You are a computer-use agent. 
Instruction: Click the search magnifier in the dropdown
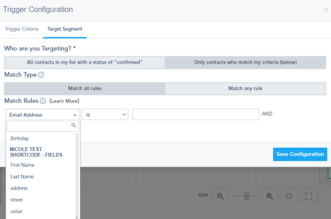(x=74, y=126)
